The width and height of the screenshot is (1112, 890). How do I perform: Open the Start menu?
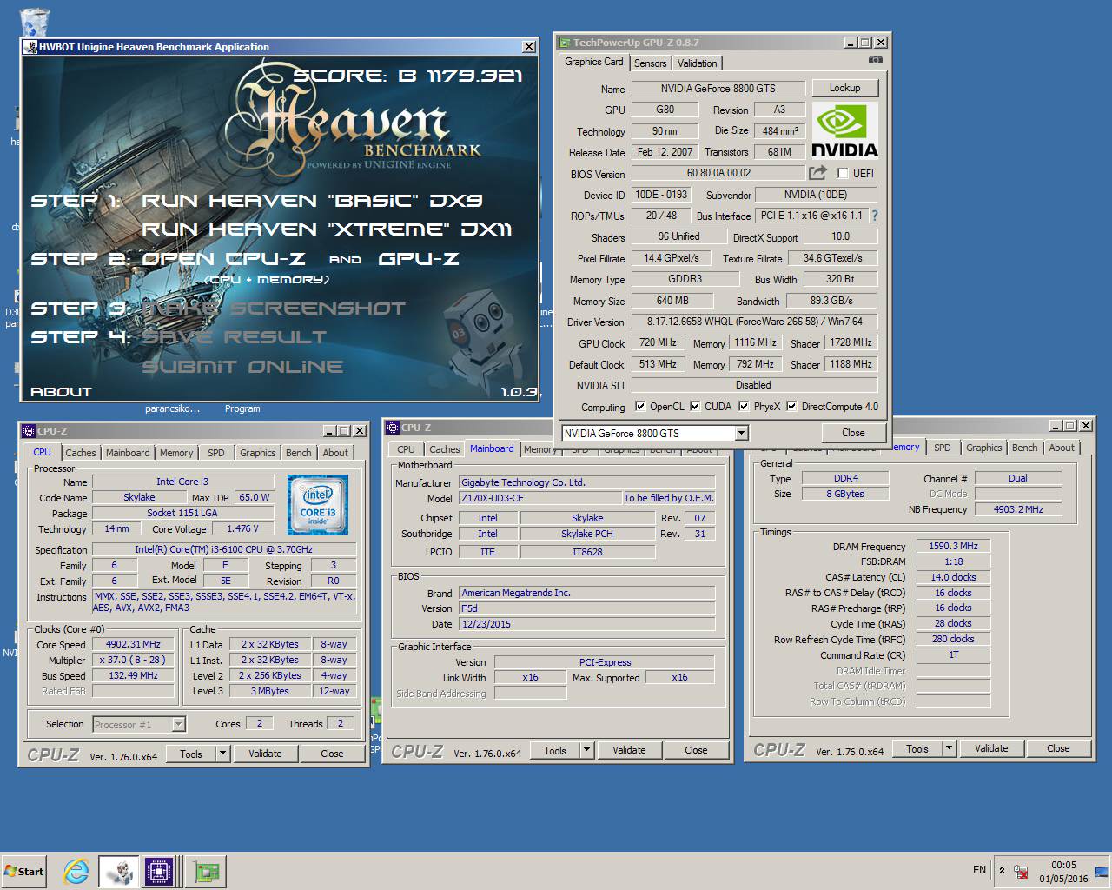pyautogui.click(x=24, y=871)
